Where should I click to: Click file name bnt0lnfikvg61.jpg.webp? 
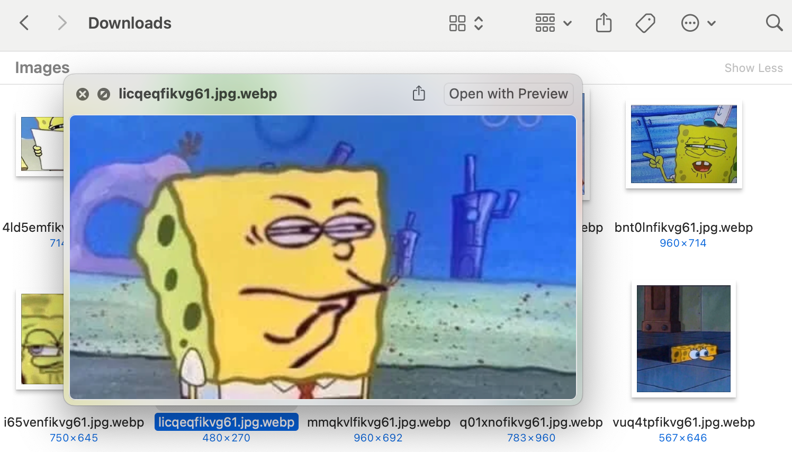683,227
